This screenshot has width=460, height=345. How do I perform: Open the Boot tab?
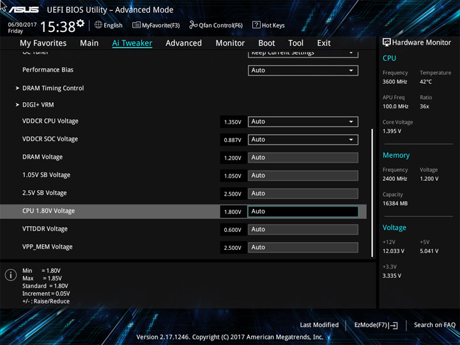click(x=266, y=43)
